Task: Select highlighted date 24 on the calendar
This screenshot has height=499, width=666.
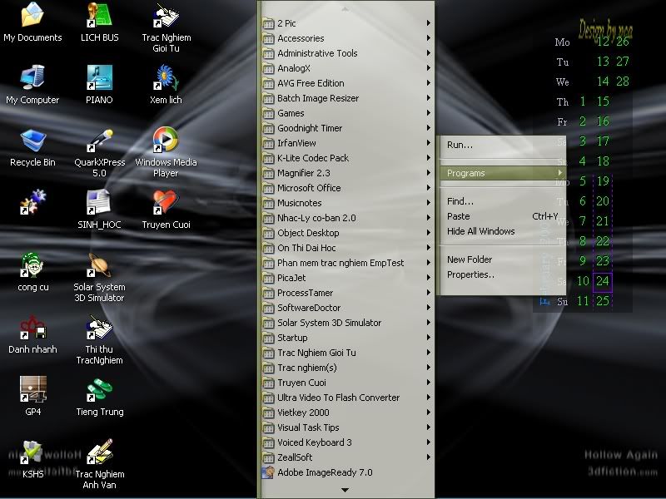Action: point(603,282)
